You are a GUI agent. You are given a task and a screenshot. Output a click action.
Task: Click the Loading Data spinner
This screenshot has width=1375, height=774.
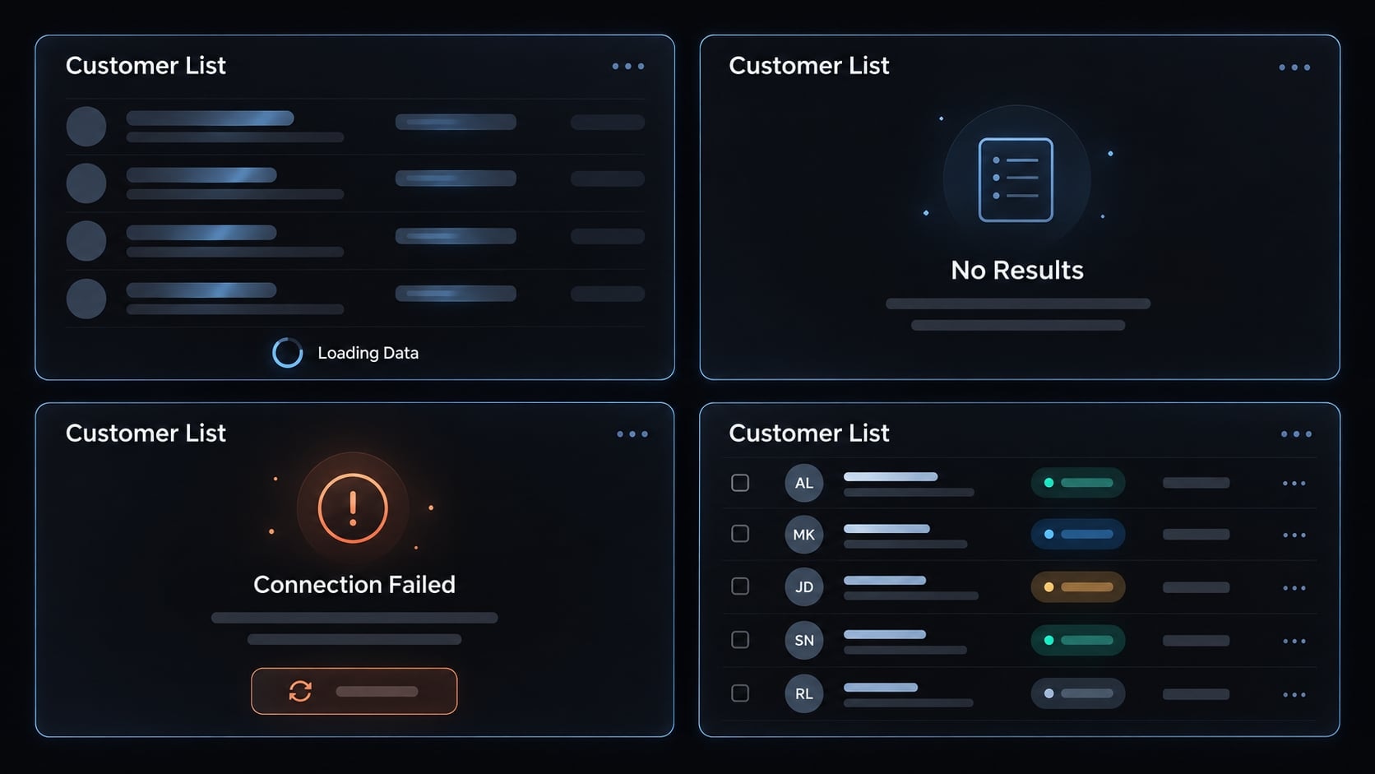click(x=288, y=353)
